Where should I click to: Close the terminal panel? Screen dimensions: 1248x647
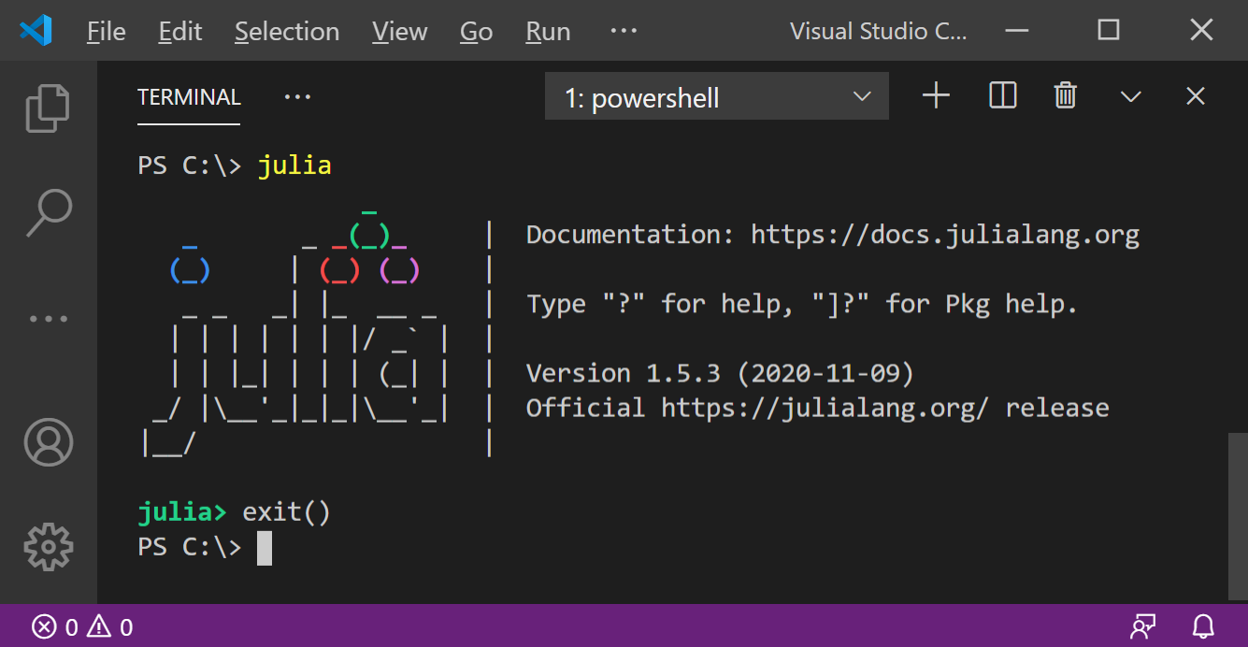click(x=1195, y=95)
